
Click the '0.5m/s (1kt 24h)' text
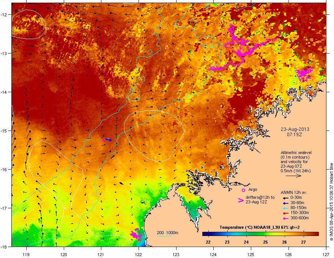(x=295, y=171)
